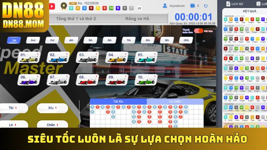Open the Rồng vs Hổ section

[137, 19]
